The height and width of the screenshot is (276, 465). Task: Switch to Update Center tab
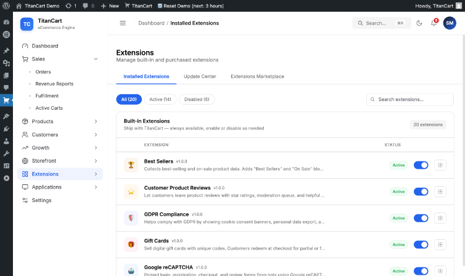coord(200,76)
